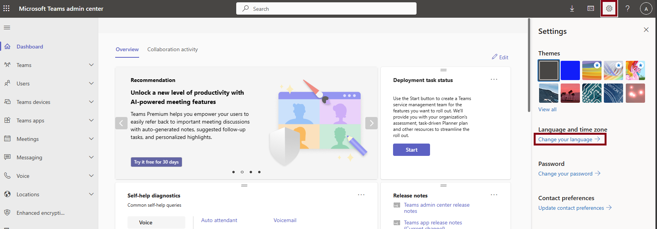Select the solid blue theme swatch

pos(570,70)
